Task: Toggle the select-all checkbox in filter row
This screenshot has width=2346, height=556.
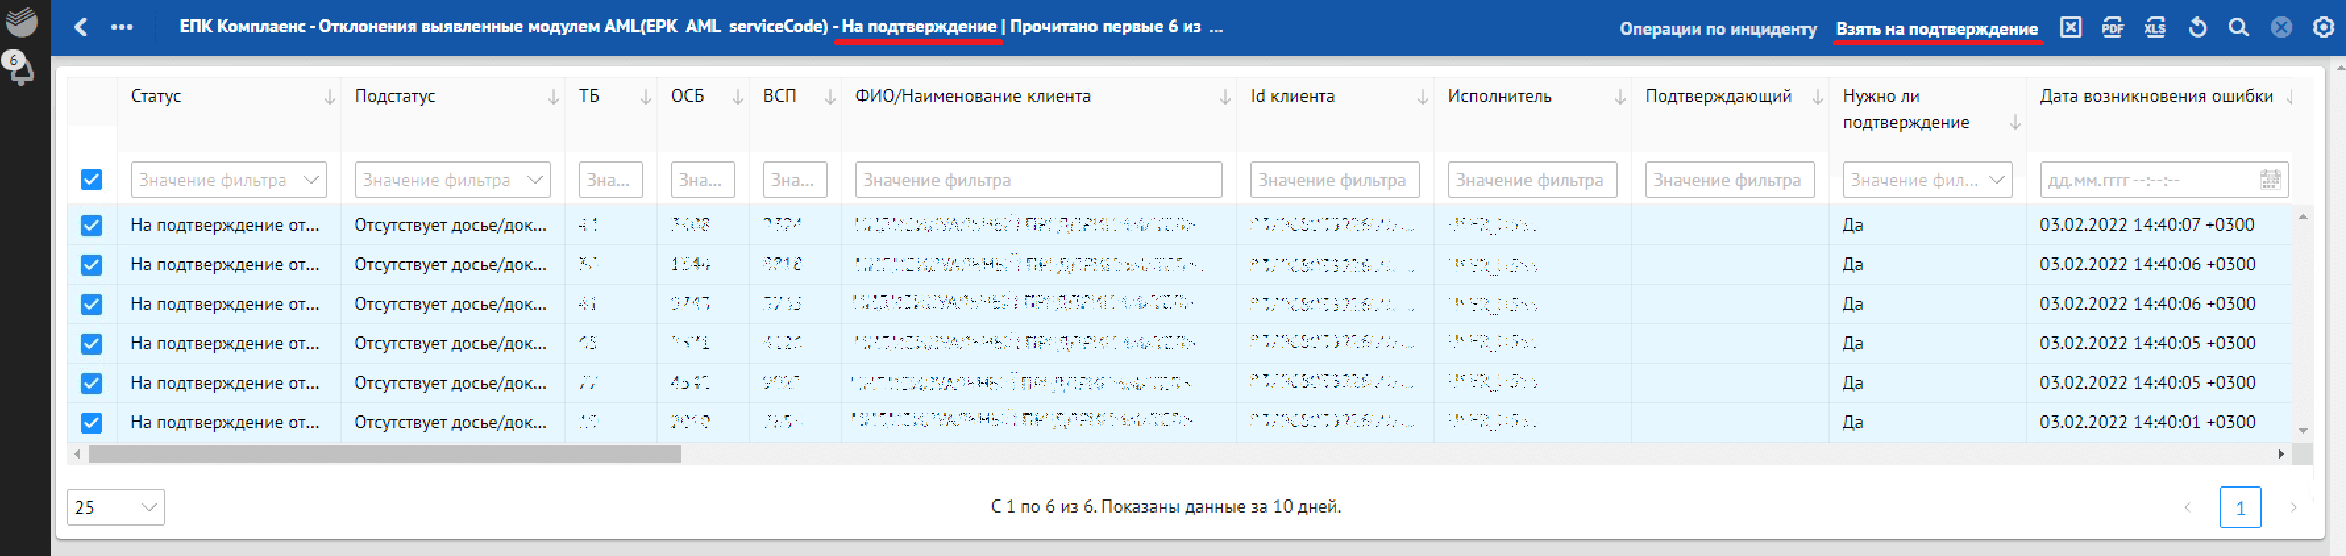Action: tap(91, 180)
